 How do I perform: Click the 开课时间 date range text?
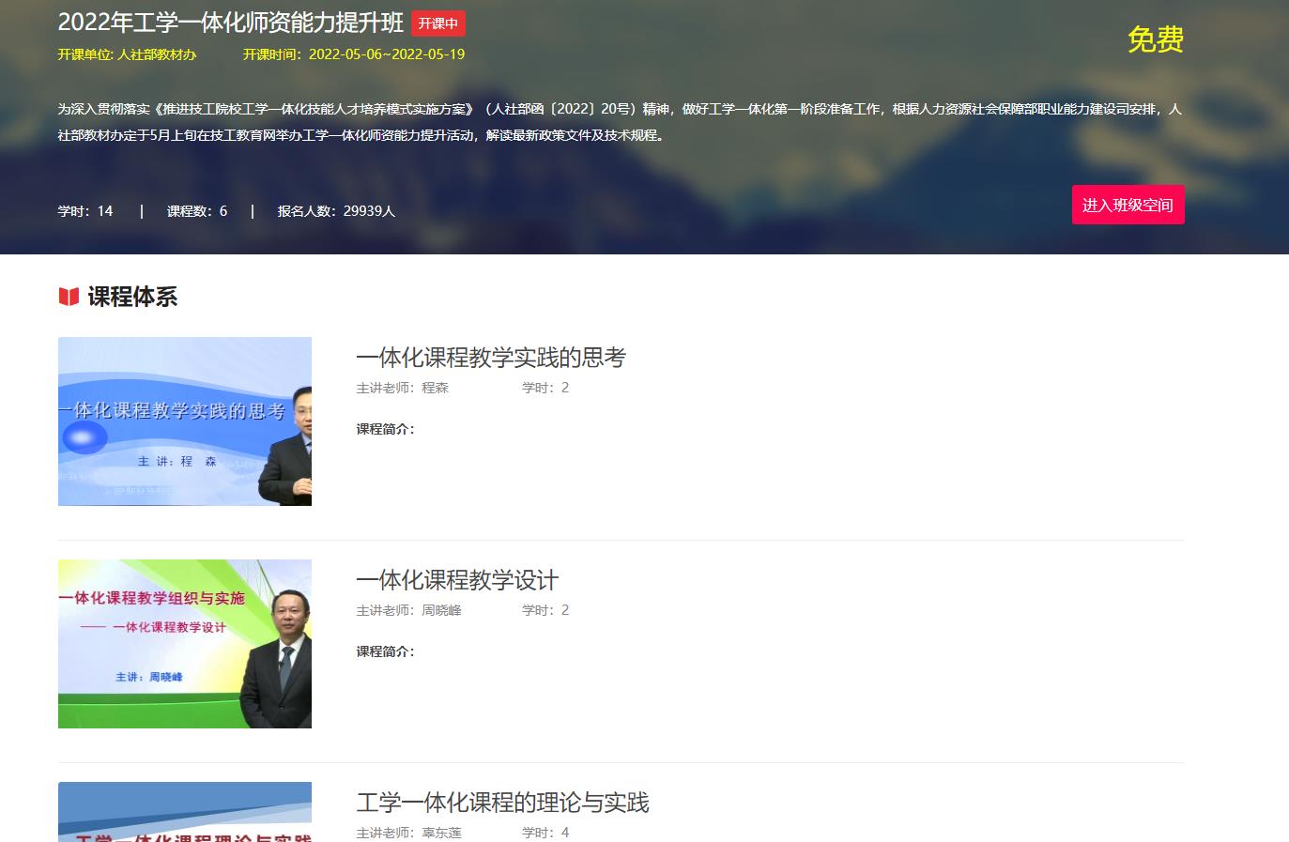tap(354, 54)
